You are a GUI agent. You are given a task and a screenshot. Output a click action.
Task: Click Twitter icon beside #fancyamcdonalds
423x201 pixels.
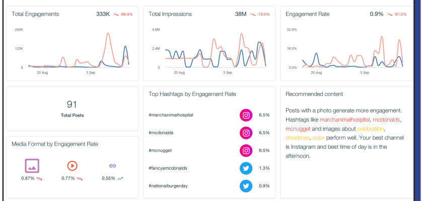coord(246,168)
